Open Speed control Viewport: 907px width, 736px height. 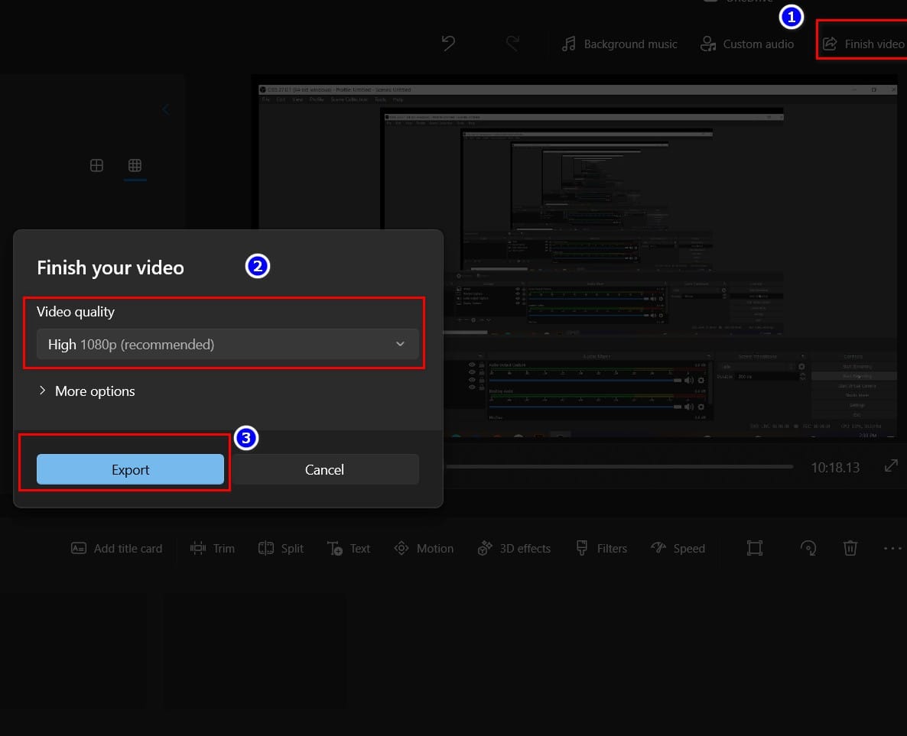[x=678, y=548]
